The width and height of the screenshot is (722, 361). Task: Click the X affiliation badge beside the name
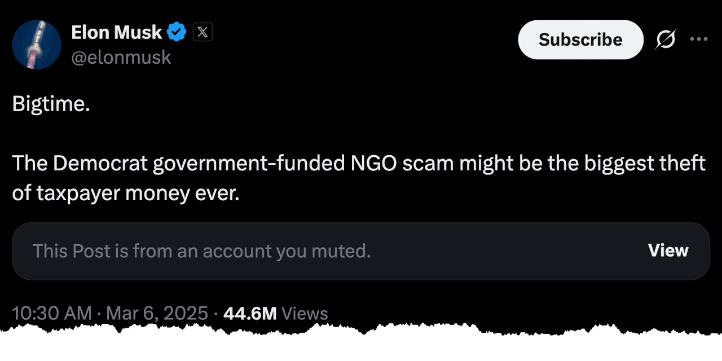pyautogui.click(x=202, y=33)
